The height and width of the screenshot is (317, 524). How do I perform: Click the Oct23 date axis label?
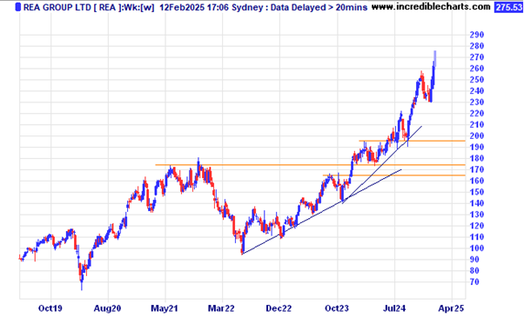pos(337,308)
